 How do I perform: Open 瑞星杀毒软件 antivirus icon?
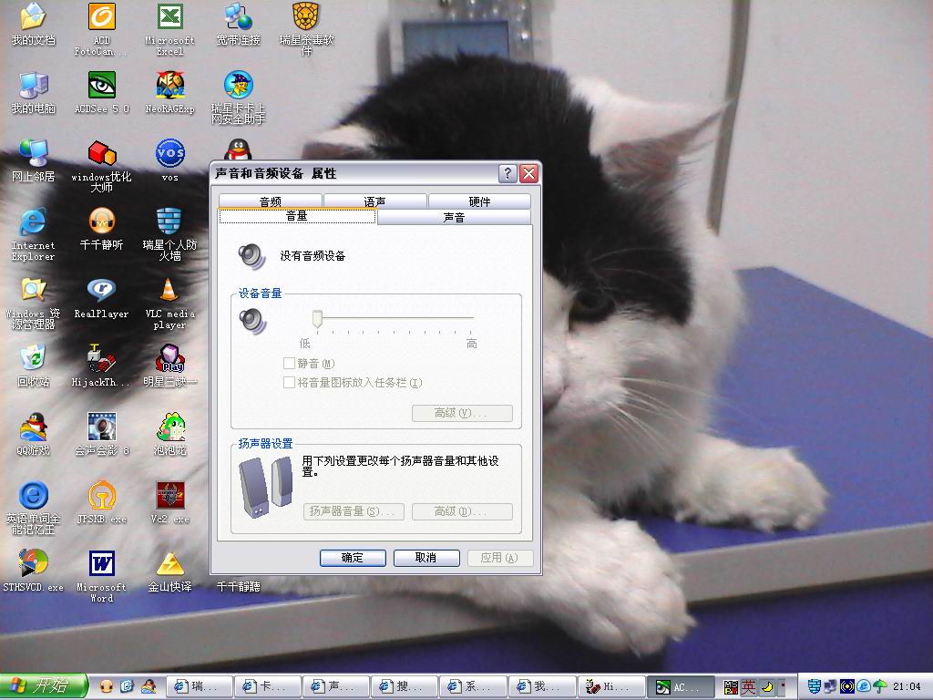coord(306,29)
